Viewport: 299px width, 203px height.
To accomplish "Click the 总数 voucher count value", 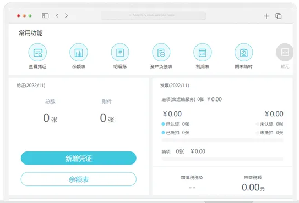I will point(50,118).
